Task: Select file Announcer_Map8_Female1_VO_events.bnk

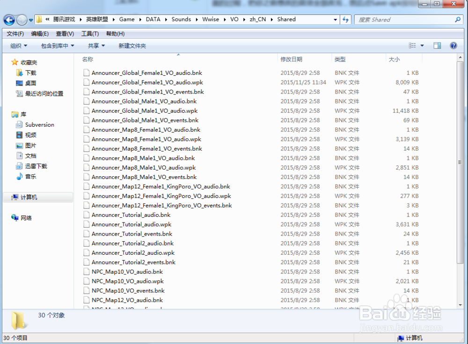Action: [x=146, y=149]
